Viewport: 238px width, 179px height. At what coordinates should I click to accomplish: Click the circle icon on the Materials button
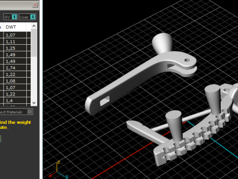[30, 112]
